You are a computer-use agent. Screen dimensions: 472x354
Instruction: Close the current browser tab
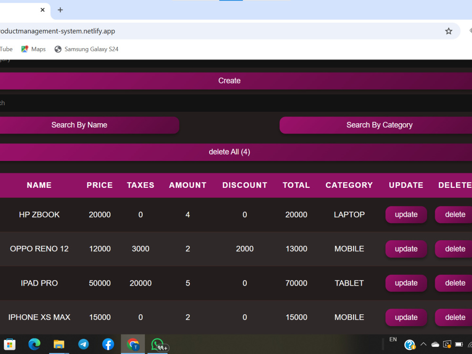click(42, 10)
